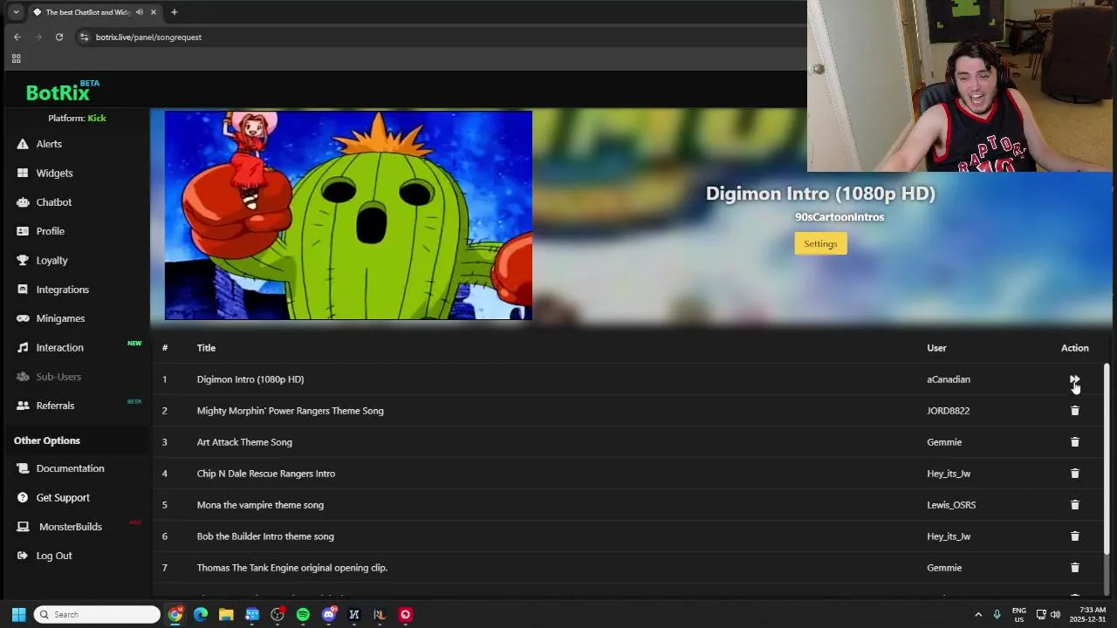Viewport: 1117px width, 628px height.
Task: Click the '90sCartoonIntros' channel name
Action: click(839, 217)
